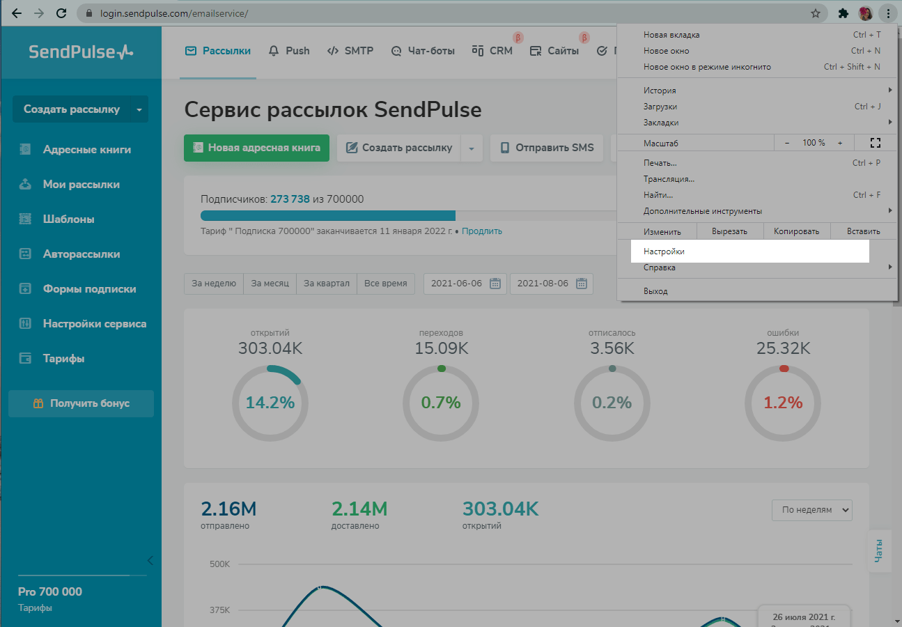The image size is (902, 627).
Task: Click the Формы подписки sidebar icon
Action: pyautogui.click(x=25, y=288)
